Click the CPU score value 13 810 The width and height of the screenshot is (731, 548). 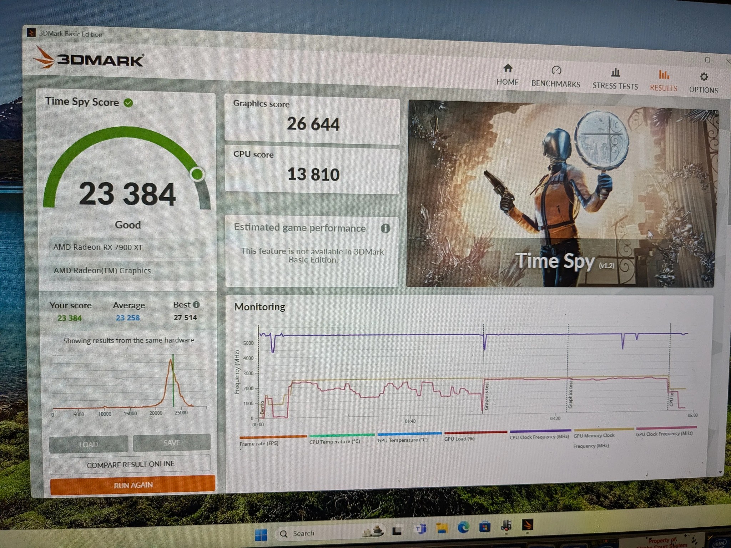(313, 174)
